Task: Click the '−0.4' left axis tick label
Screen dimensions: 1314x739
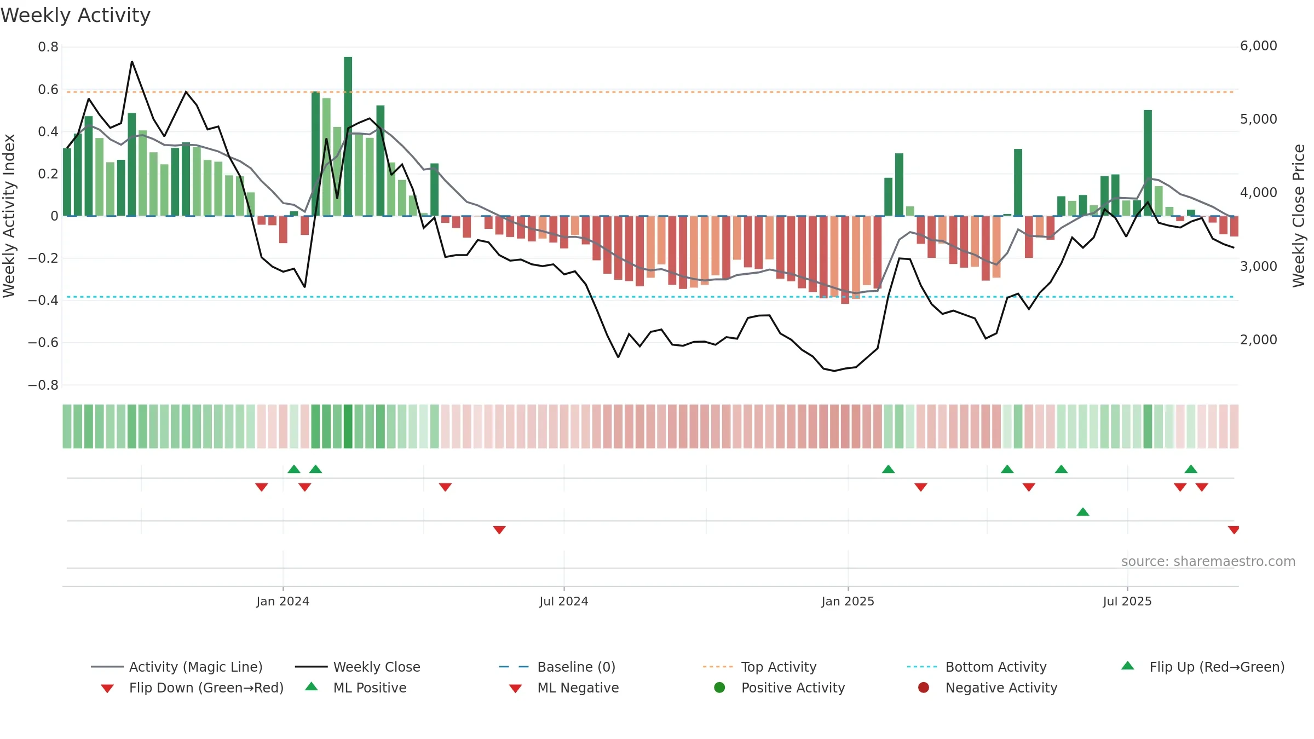Action: coord(43,300)
